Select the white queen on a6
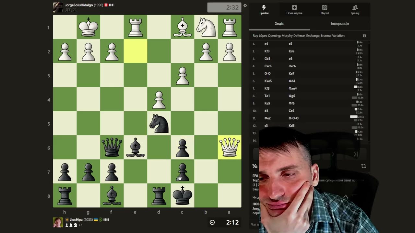The width and height of the screenshot is (415, 233). 230,148
